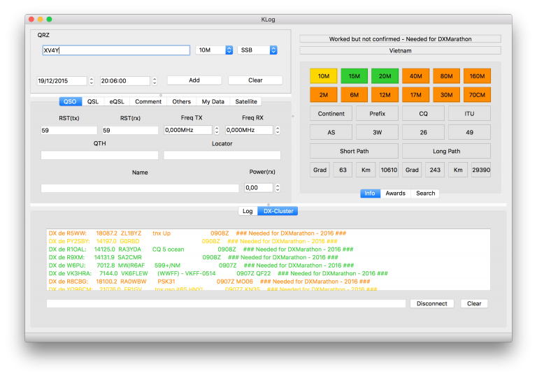
Task: Clear the DX-Cluster command line
Action: (x=474, y=303)
